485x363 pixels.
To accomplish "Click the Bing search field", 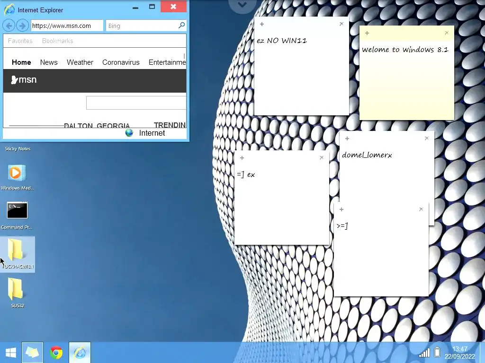I will coord(142,26).
